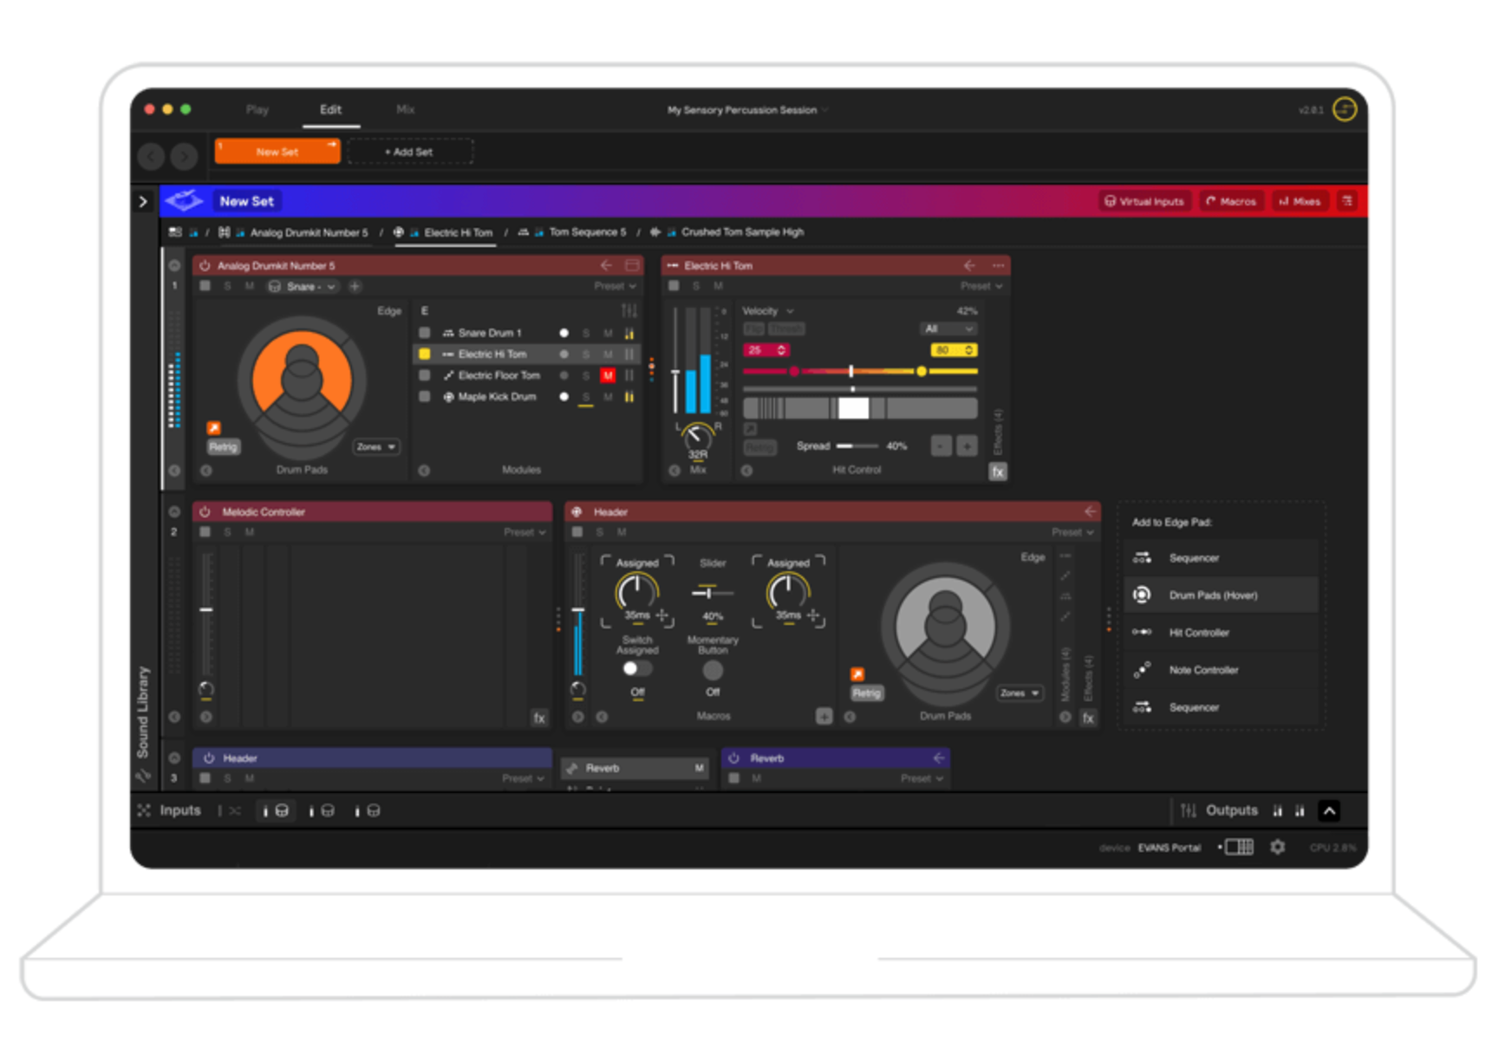This screenshot has height=1054, width=1505.
Task: Add Note Controller to edge pad
Action: click(1222, 670)
